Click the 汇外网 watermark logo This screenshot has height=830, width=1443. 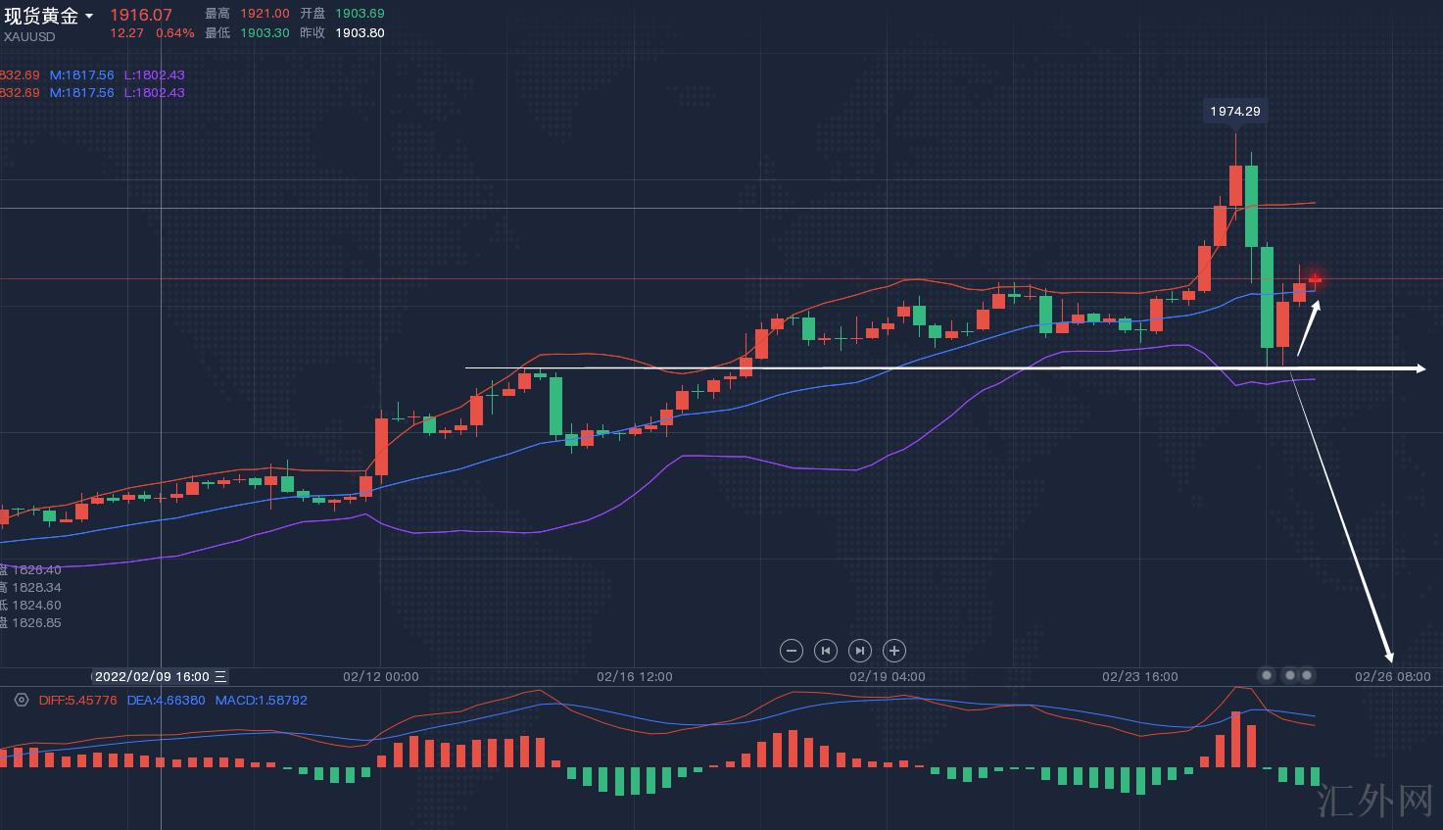tap(1374, 800)
